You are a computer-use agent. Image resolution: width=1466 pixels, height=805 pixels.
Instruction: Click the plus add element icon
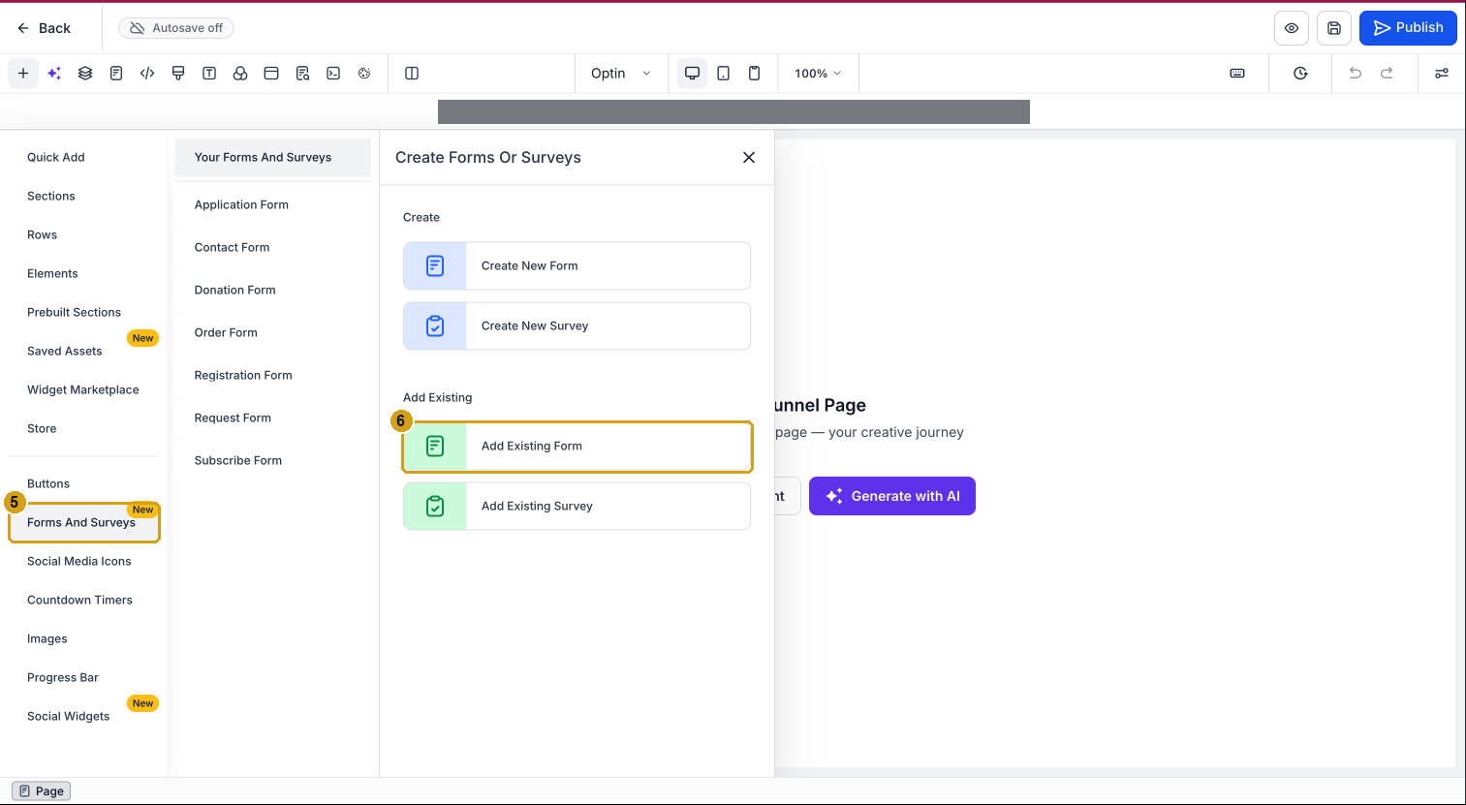pyautogui.click(x=23, y=74)
